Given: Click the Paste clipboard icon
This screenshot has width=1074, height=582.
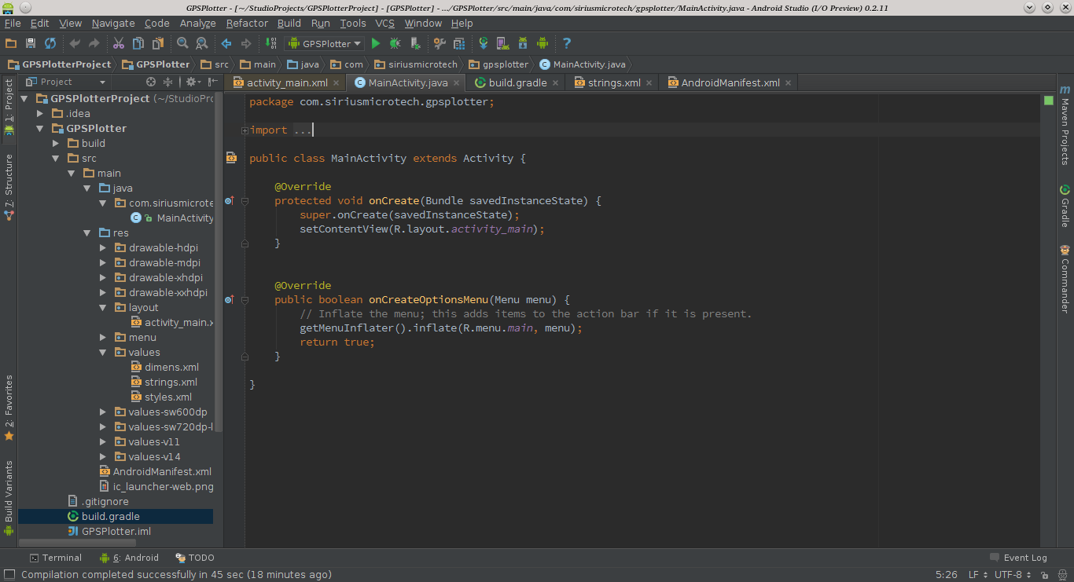Looking at the screenshot, I should tap(158, 43).
